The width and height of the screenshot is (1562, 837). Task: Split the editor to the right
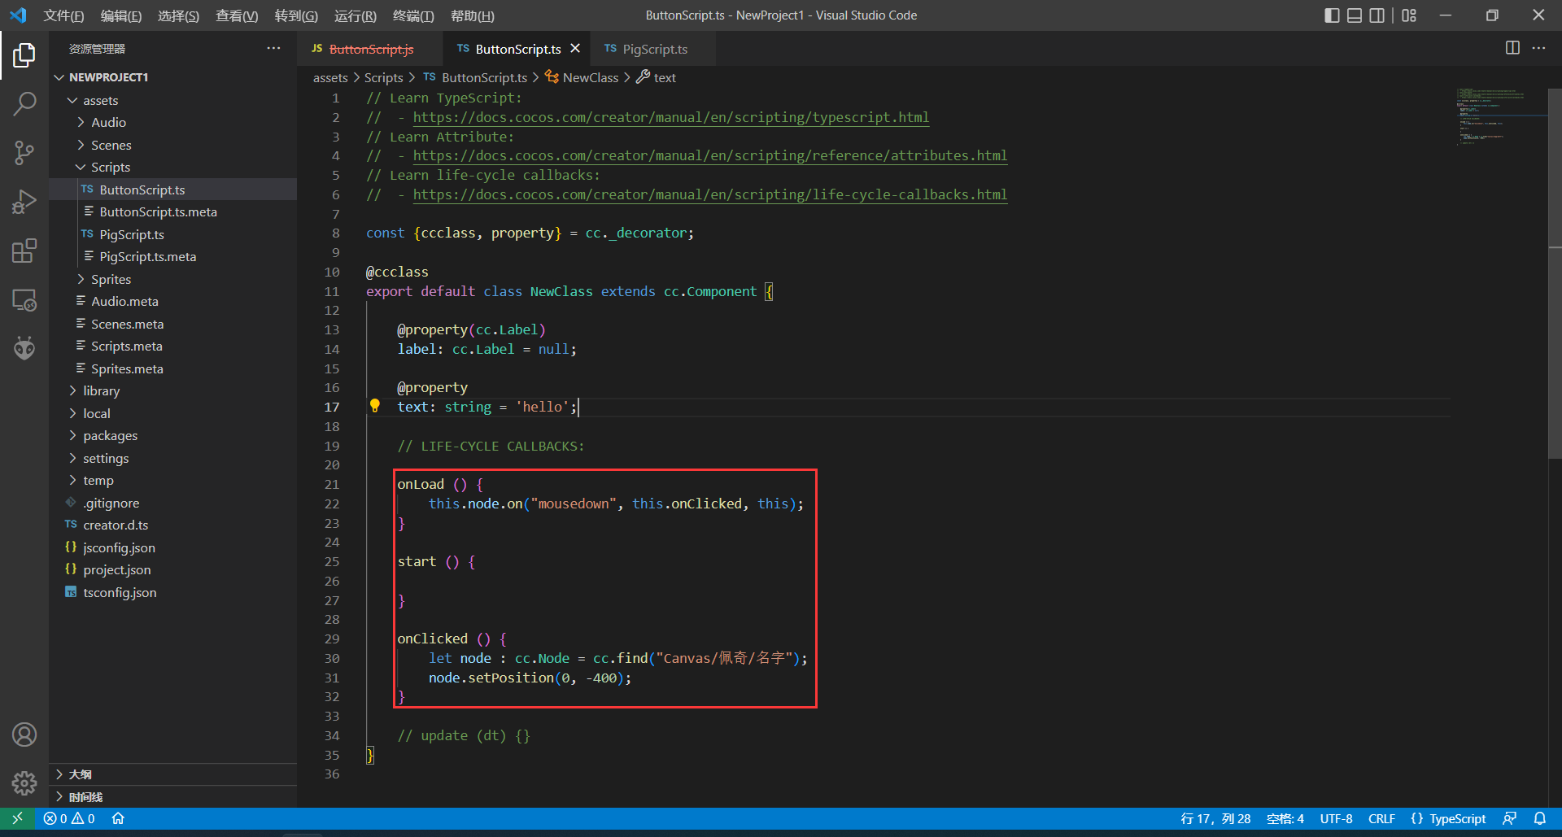coord(1512,48)
